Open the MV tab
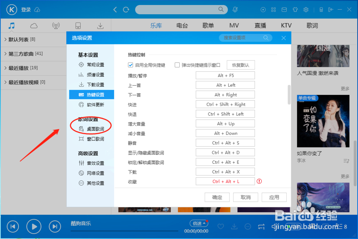 pos(234,25)
